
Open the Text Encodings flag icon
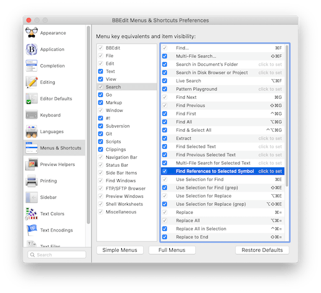click(32, 230)
